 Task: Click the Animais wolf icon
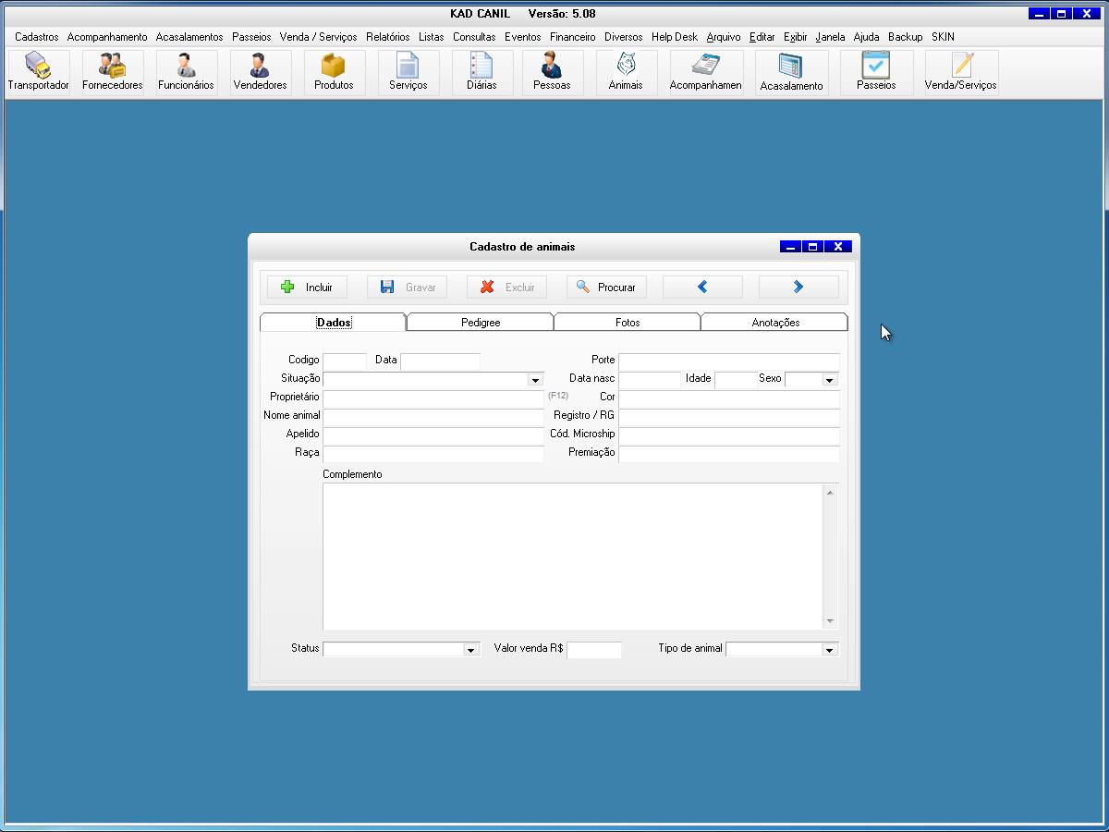(x=626, y=72)
